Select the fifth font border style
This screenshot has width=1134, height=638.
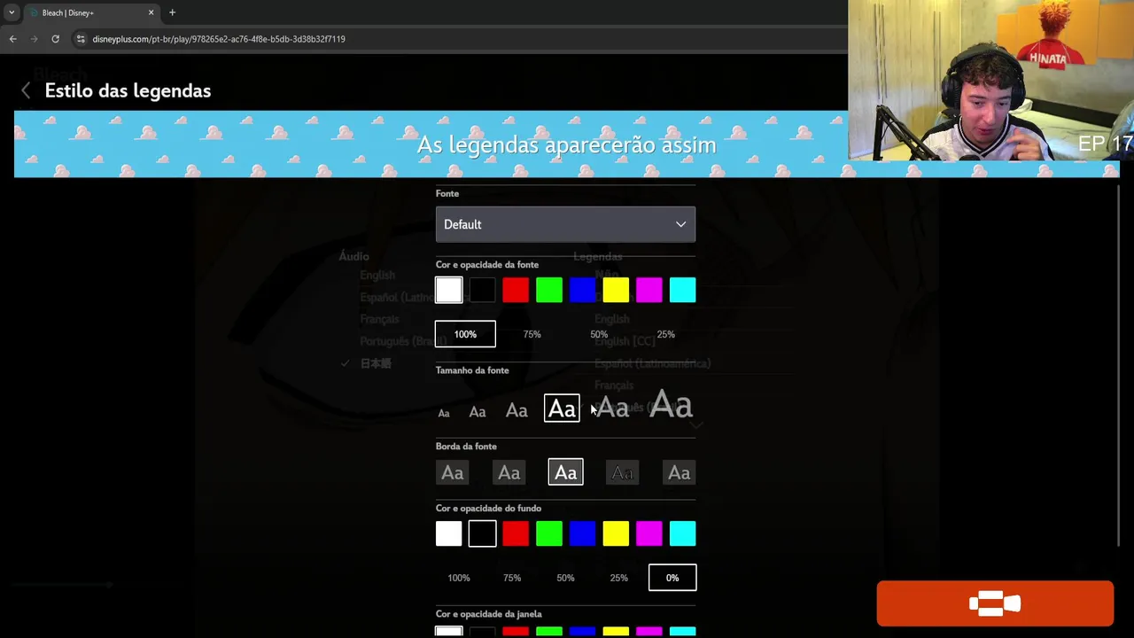pyautogui.click(x=679, y=472)
